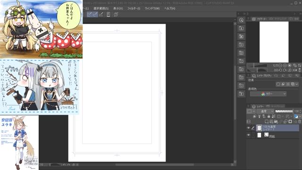The height and width of the screenshot is (170, 302).
Task: Open the download folder icon at strip bottom
Action: tap(241, 94)
